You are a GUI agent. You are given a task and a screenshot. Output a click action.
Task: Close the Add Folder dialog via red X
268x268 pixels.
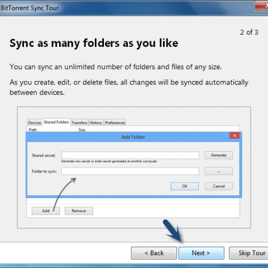point(234,136)
